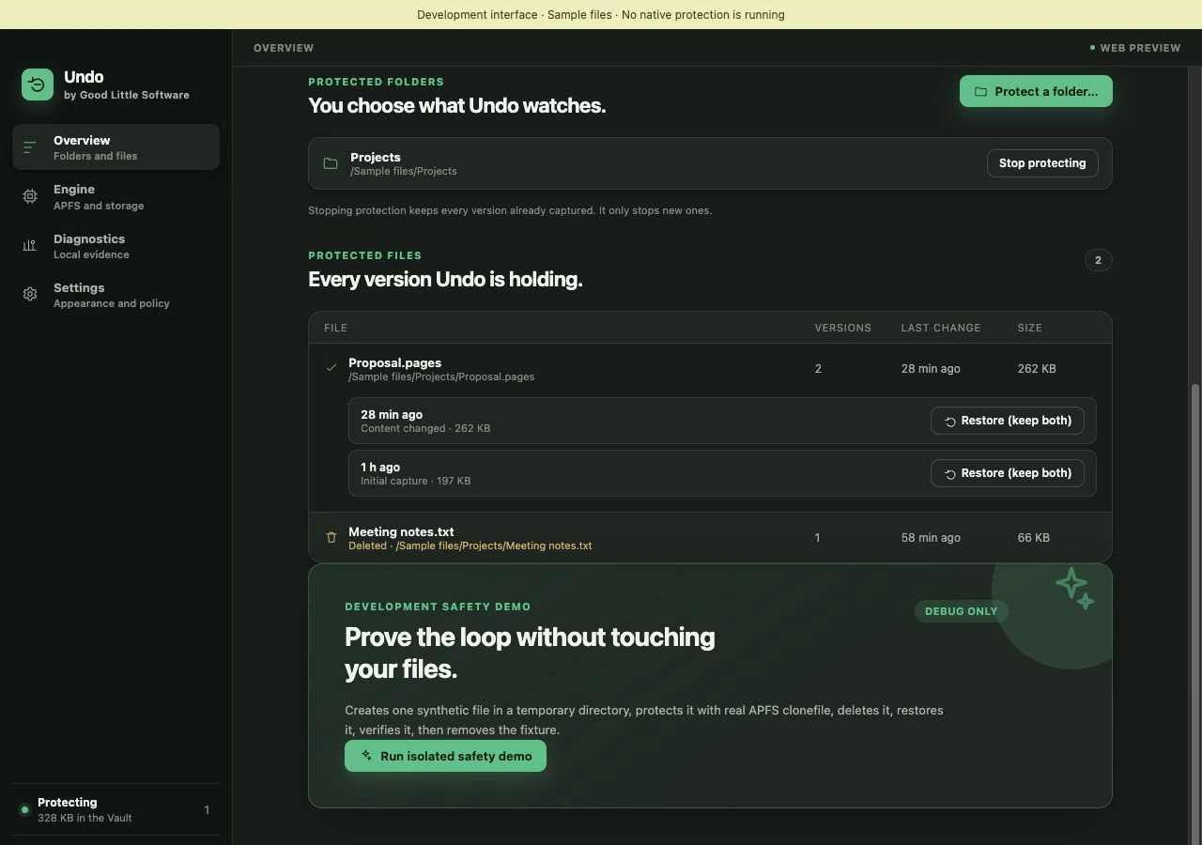Expand the Meeting notes.txt file row
1202x845 pixels.
click(710, 538)
